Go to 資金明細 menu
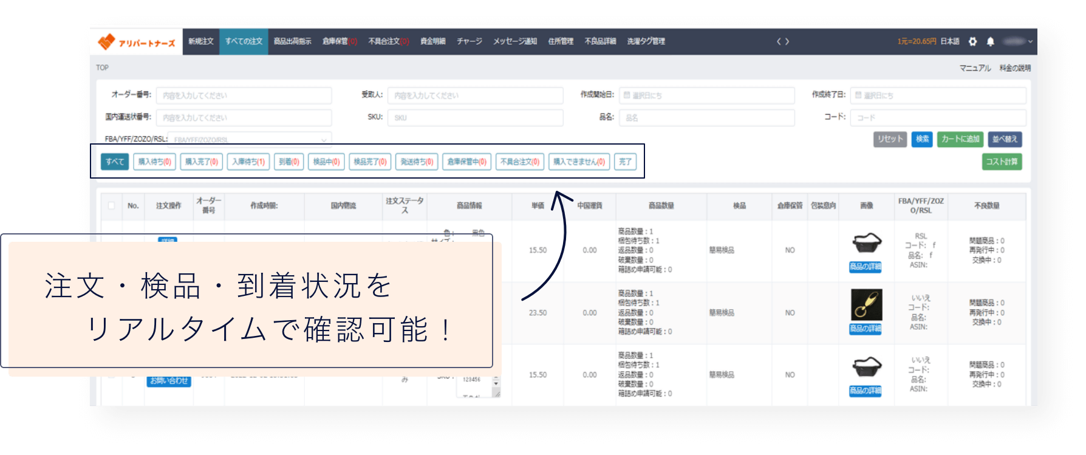The width and height of the screenshot is (1086, 455). (x=433, y=41)
